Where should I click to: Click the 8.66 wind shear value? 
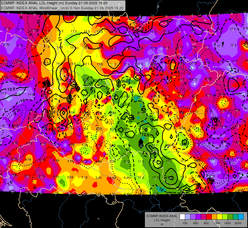coord(28,160)
